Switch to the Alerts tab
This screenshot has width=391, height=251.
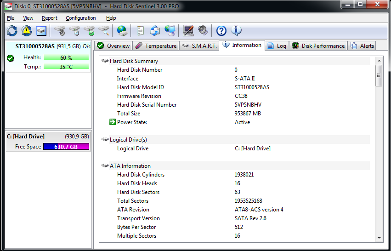[x=362, y=46]
